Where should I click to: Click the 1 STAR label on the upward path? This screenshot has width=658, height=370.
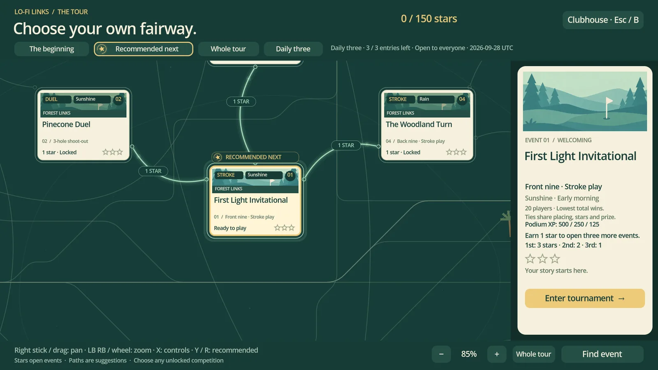241,102
